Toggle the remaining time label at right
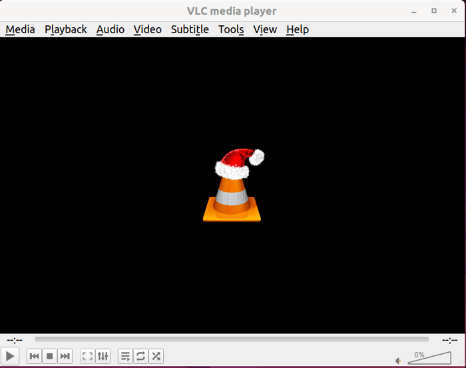Screen dimensions: 466x368 [x=449, y=340]
